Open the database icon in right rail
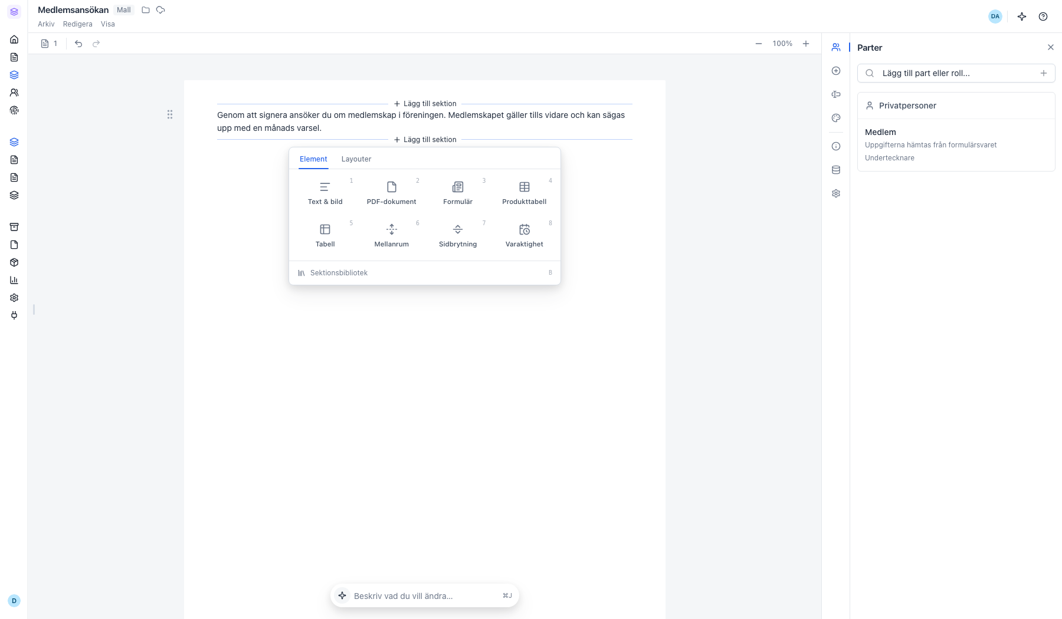Viewport: 1062px width, 619px height. [x=836, y=170]
